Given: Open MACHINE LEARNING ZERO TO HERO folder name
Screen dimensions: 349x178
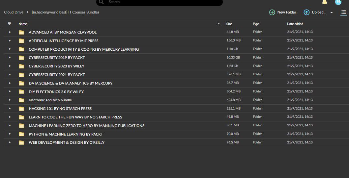Looking at the screenshot, I should click(x=87, y=126).
